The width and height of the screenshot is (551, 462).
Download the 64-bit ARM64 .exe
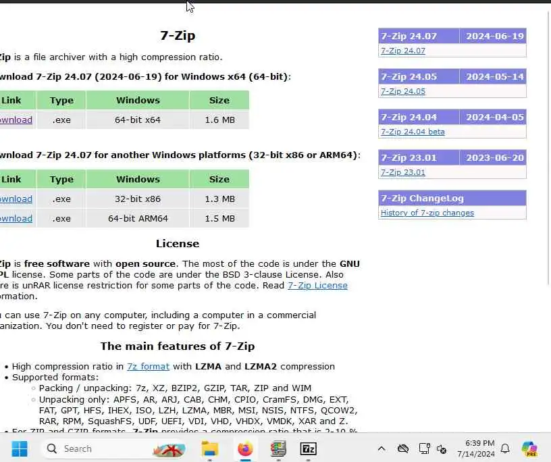tap(16, 218)
